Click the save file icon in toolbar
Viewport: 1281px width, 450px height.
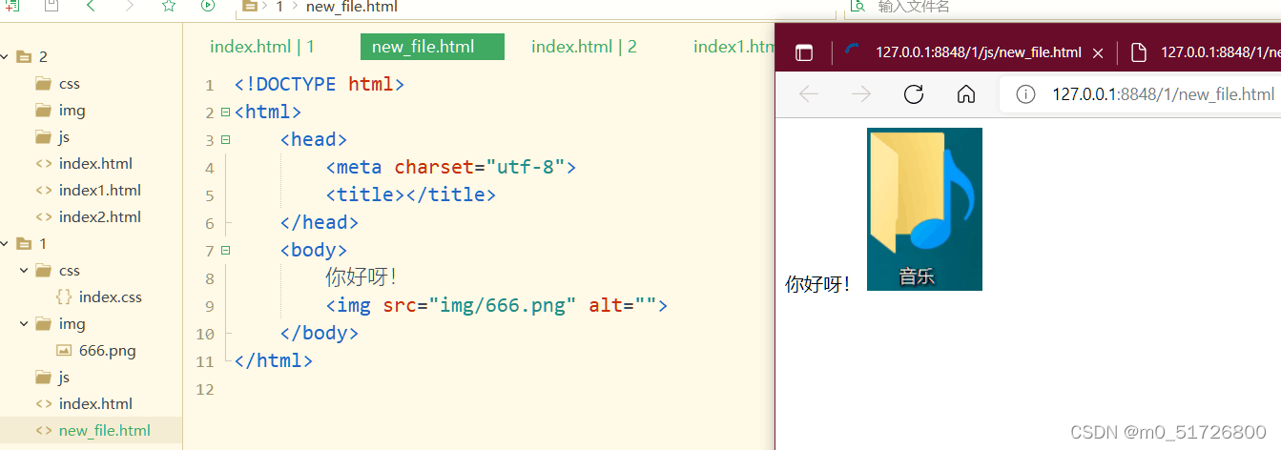coord(52,7)
